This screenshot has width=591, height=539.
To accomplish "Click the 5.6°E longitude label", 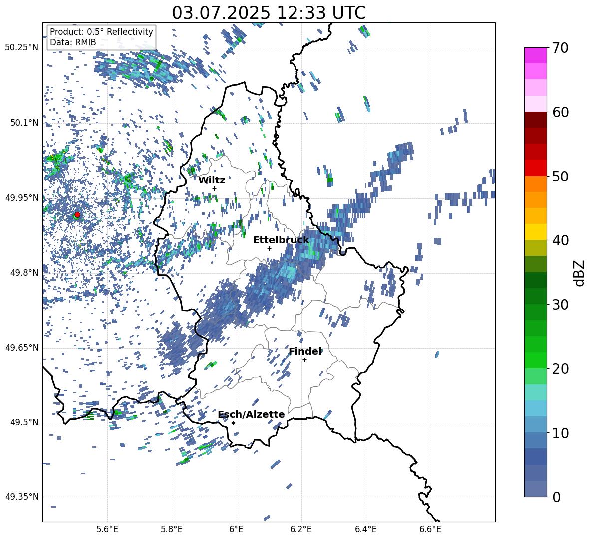I will point(107,529).
